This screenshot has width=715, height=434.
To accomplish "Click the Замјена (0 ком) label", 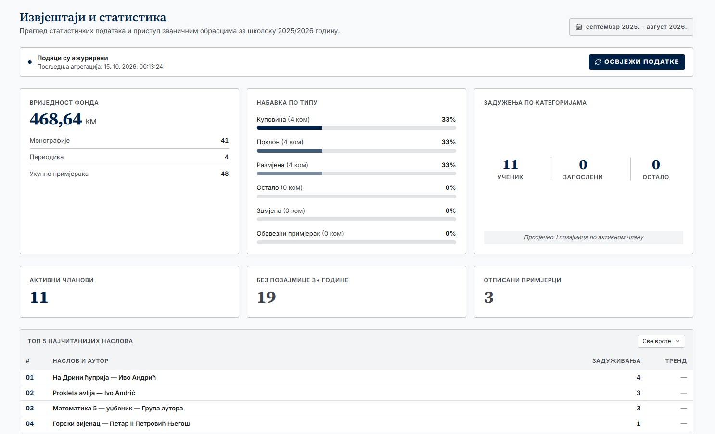I will tap(281, 211).
